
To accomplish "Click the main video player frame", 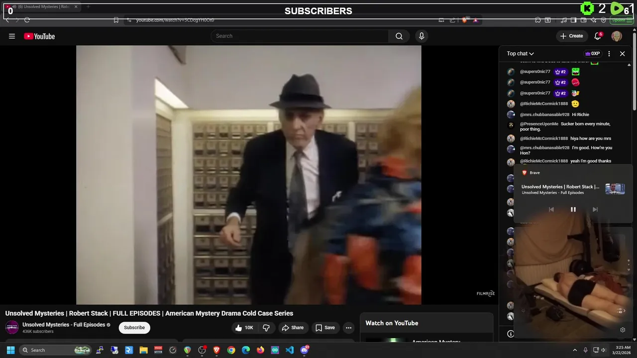I will pos(249,175).
